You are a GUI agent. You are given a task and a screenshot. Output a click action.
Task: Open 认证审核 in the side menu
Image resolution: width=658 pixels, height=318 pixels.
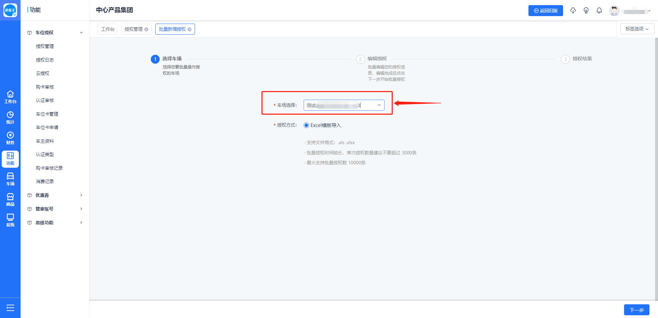tap(45, 100)
